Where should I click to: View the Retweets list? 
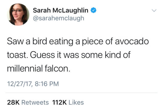pyautogui.click(x=35, y=102)
